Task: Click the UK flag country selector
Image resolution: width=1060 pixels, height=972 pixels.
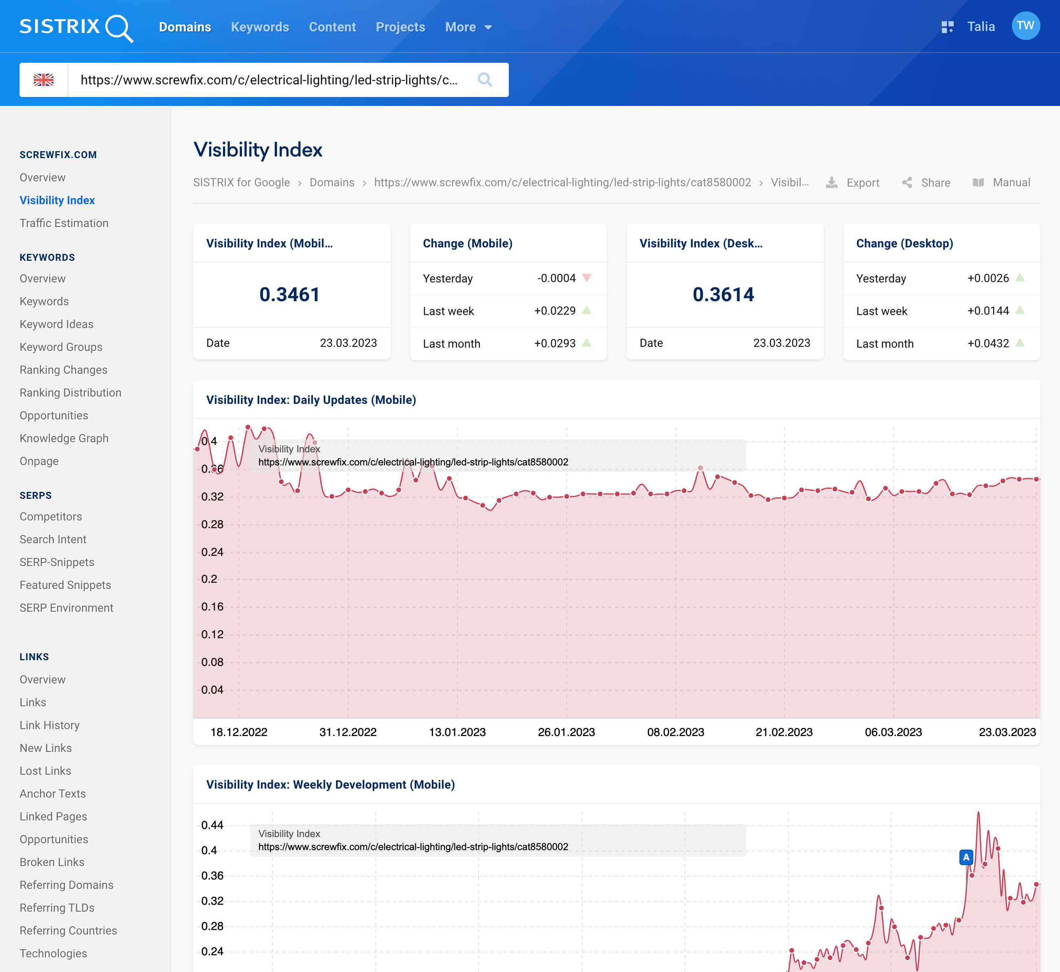Action: (44, 80)
